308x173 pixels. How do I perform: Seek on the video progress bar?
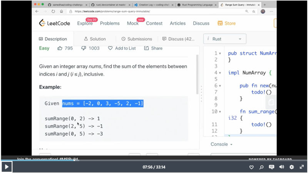tap(154, 160)
